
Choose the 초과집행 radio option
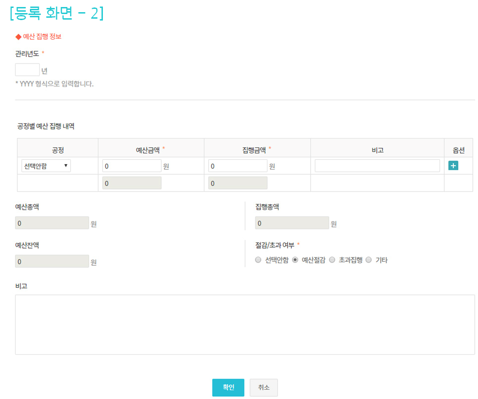click(x=332, y=260)
